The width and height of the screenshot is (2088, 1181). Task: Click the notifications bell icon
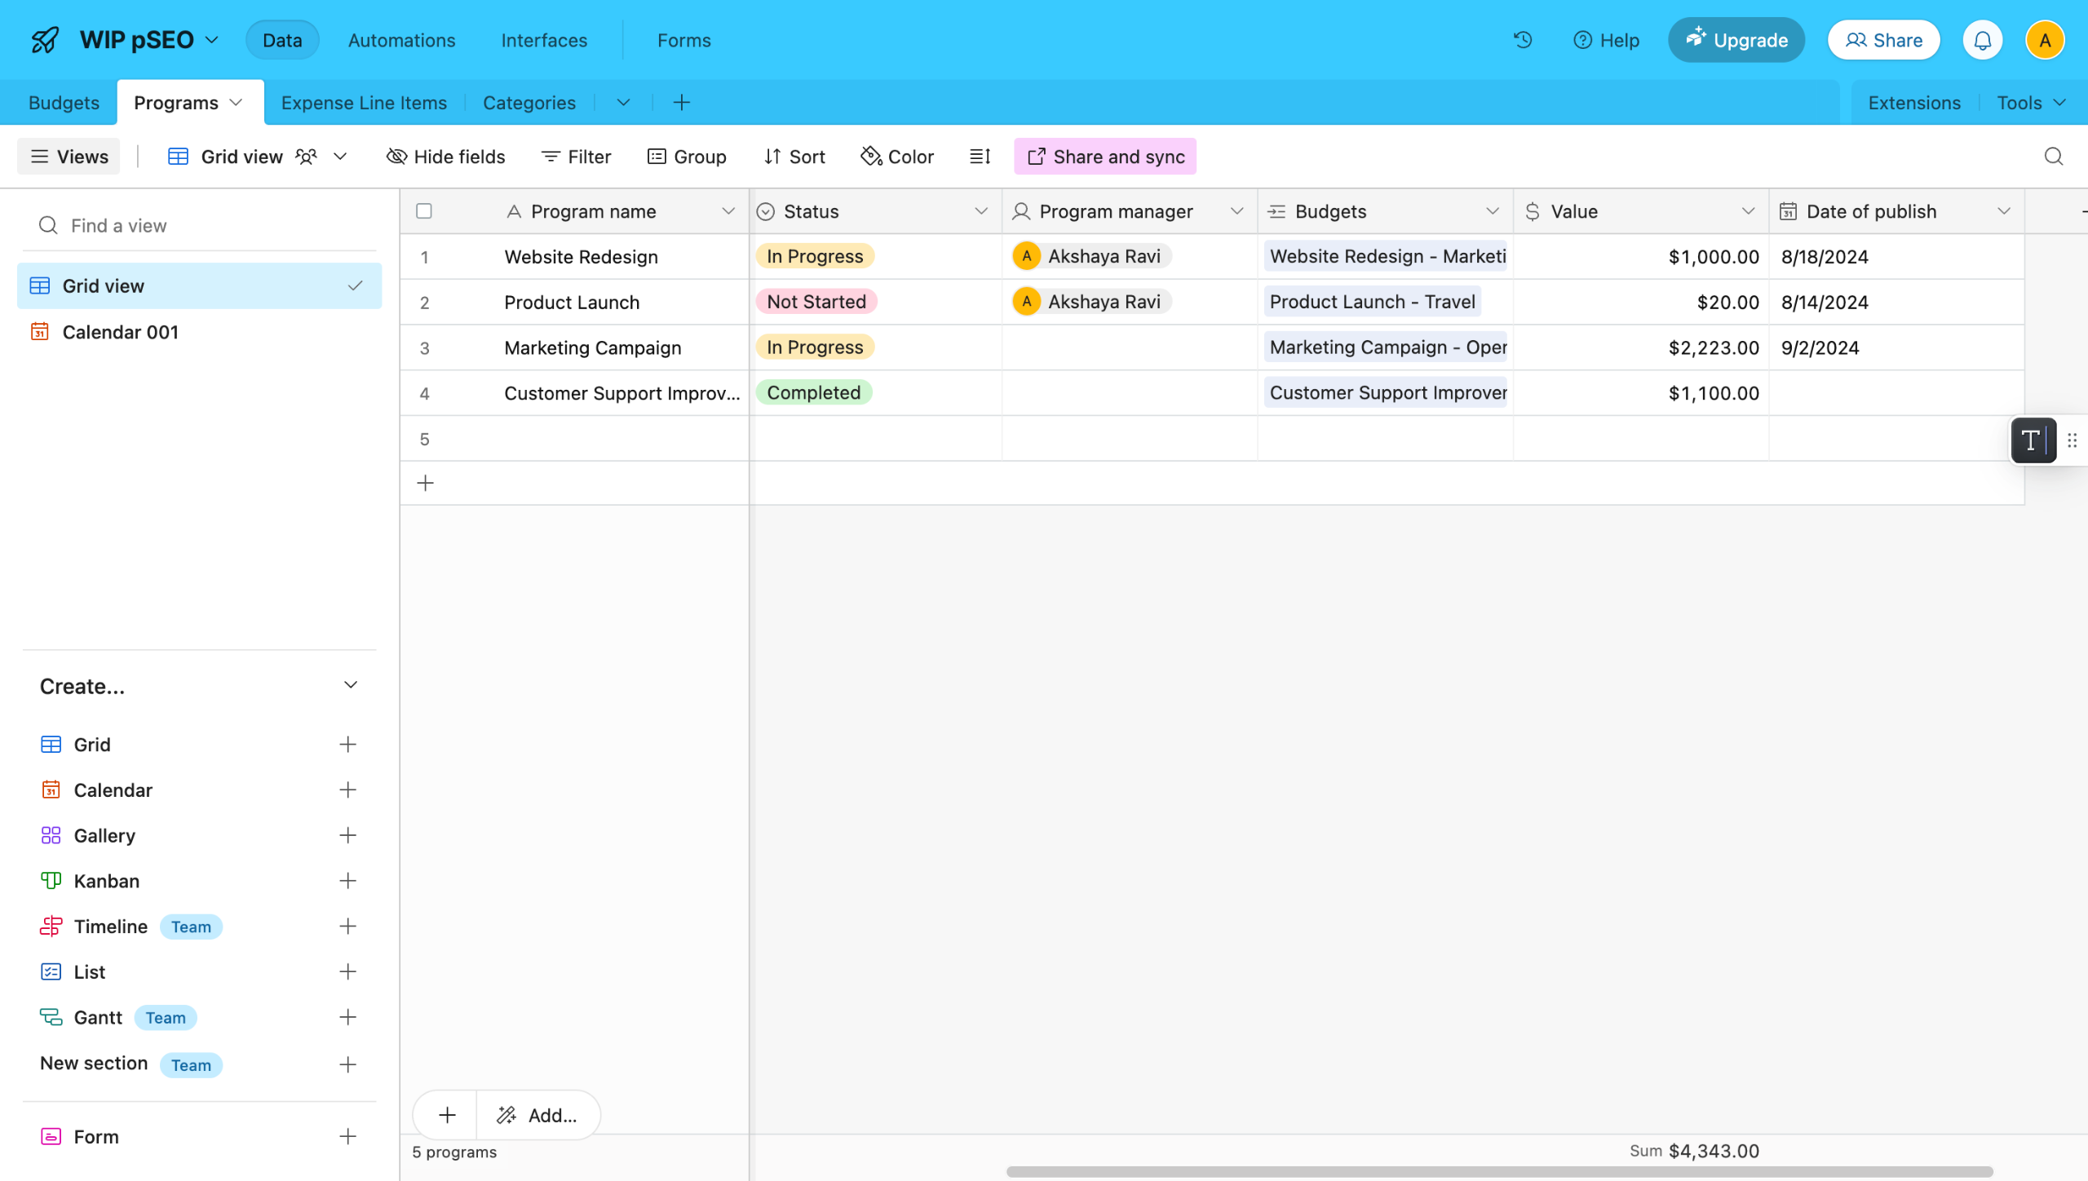[x=1982, y=40]
